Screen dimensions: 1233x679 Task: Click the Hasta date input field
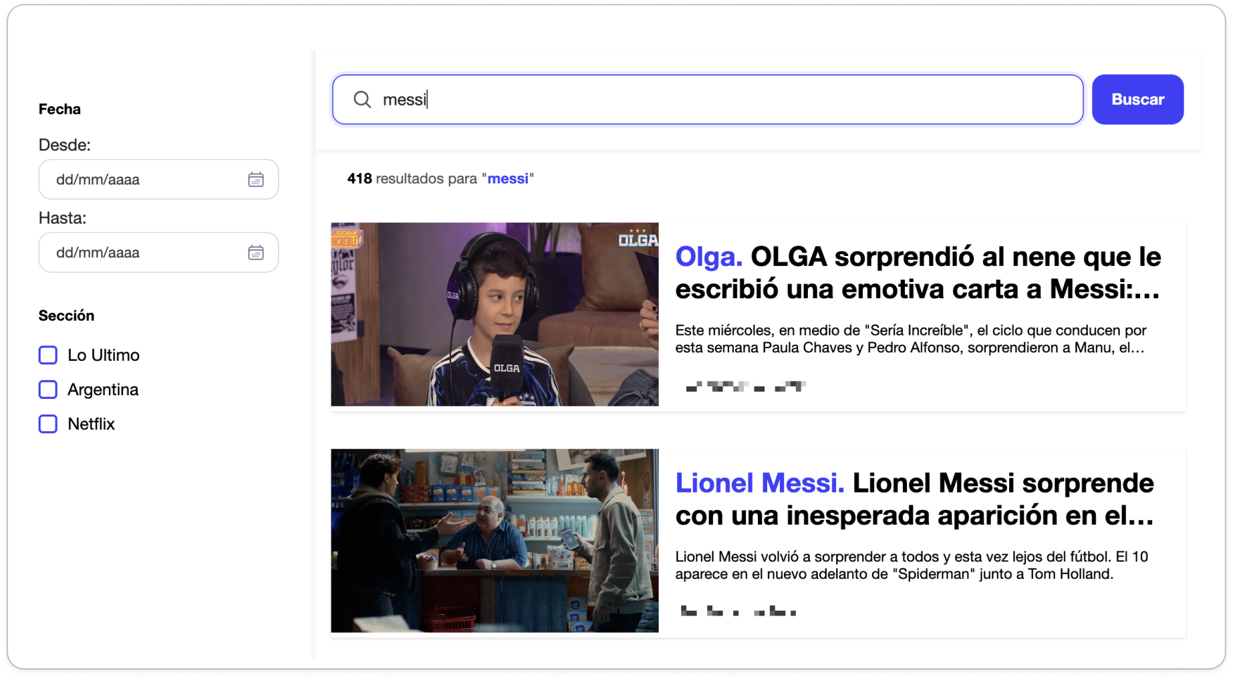tap(158, 253)
